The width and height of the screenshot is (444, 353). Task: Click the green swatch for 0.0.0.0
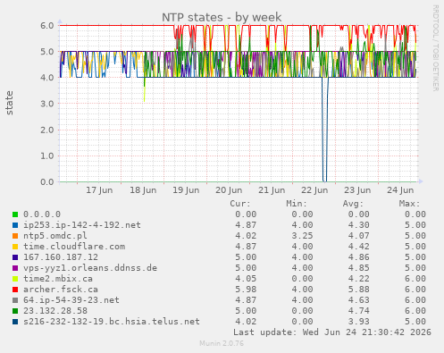(15, 214)
